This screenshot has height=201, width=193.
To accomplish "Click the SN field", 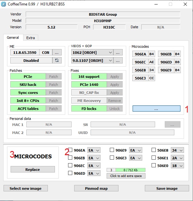I will 123,124.
